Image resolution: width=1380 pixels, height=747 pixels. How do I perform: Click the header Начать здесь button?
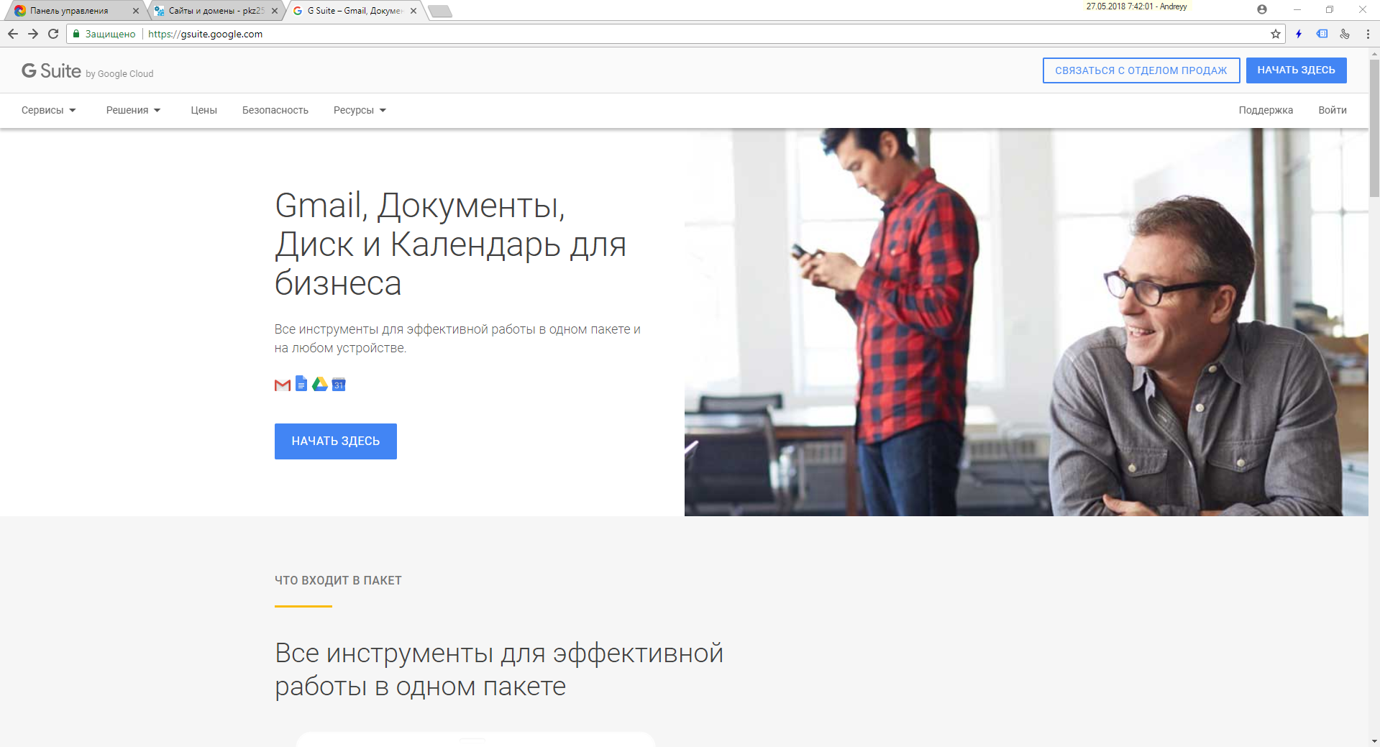coord(1296,70)
